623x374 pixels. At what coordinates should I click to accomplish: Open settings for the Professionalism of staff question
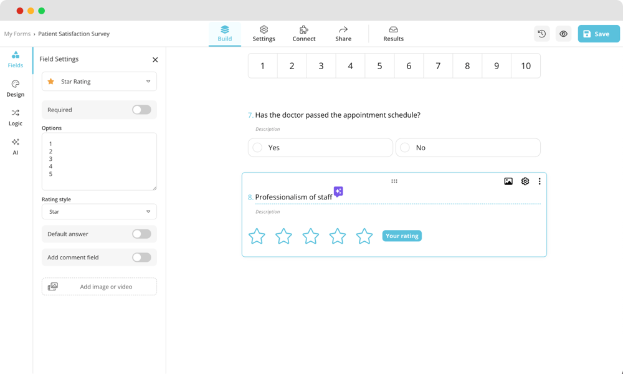pyautogui.click(x=525, y=181)
